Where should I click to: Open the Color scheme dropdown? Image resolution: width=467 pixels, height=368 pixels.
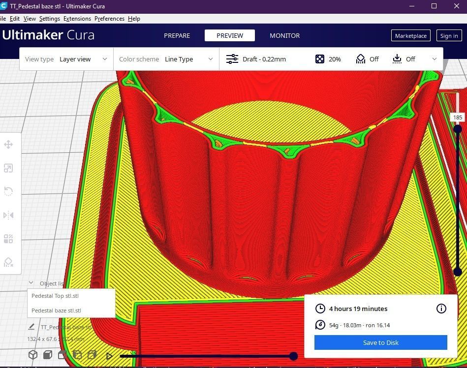pyautogui.click(x=166, y=59)
